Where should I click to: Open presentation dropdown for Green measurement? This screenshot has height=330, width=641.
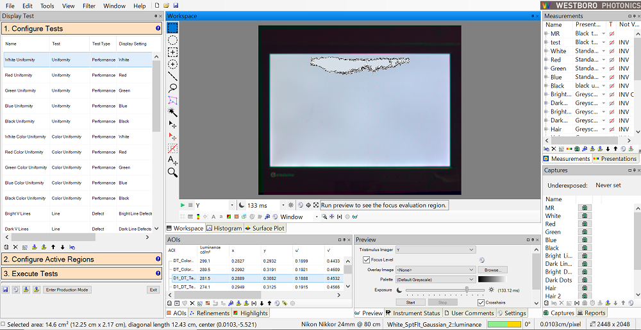point(603,68)
